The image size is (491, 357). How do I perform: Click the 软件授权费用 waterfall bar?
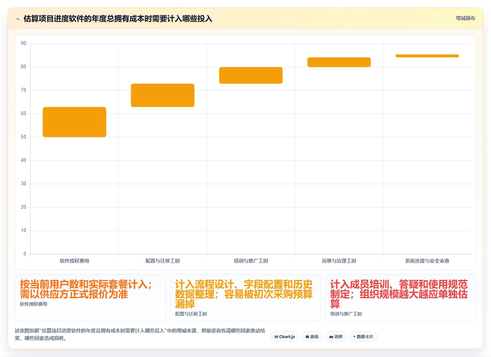point(74,122)
